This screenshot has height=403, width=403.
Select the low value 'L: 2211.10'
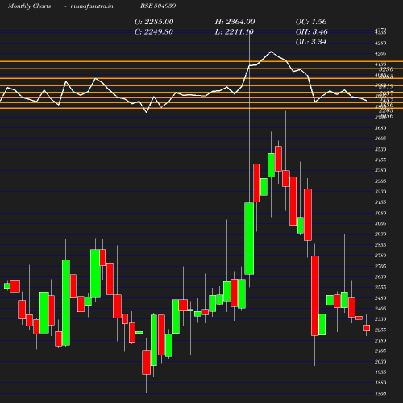point(235,31)
